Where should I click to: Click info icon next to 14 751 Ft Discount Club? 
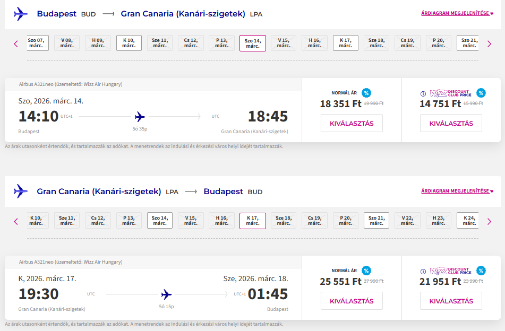click(x=423, y=93)
